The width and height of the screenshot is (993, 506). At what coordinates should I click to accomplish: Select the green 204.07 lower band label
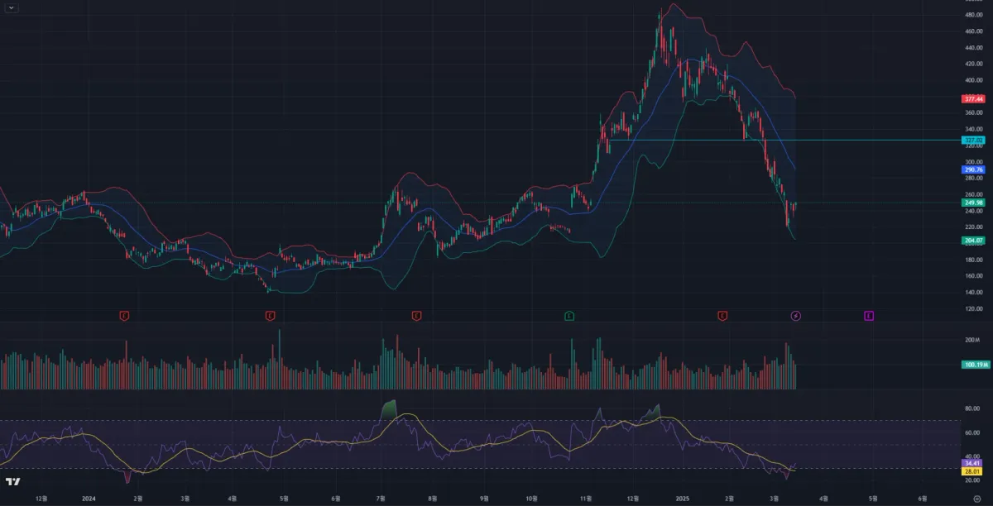pos(973,240)
